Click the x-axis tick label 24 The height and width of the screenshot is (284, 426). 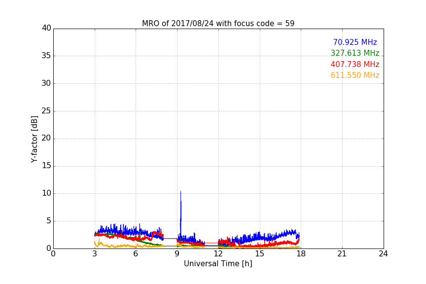[x=383, y=254]
